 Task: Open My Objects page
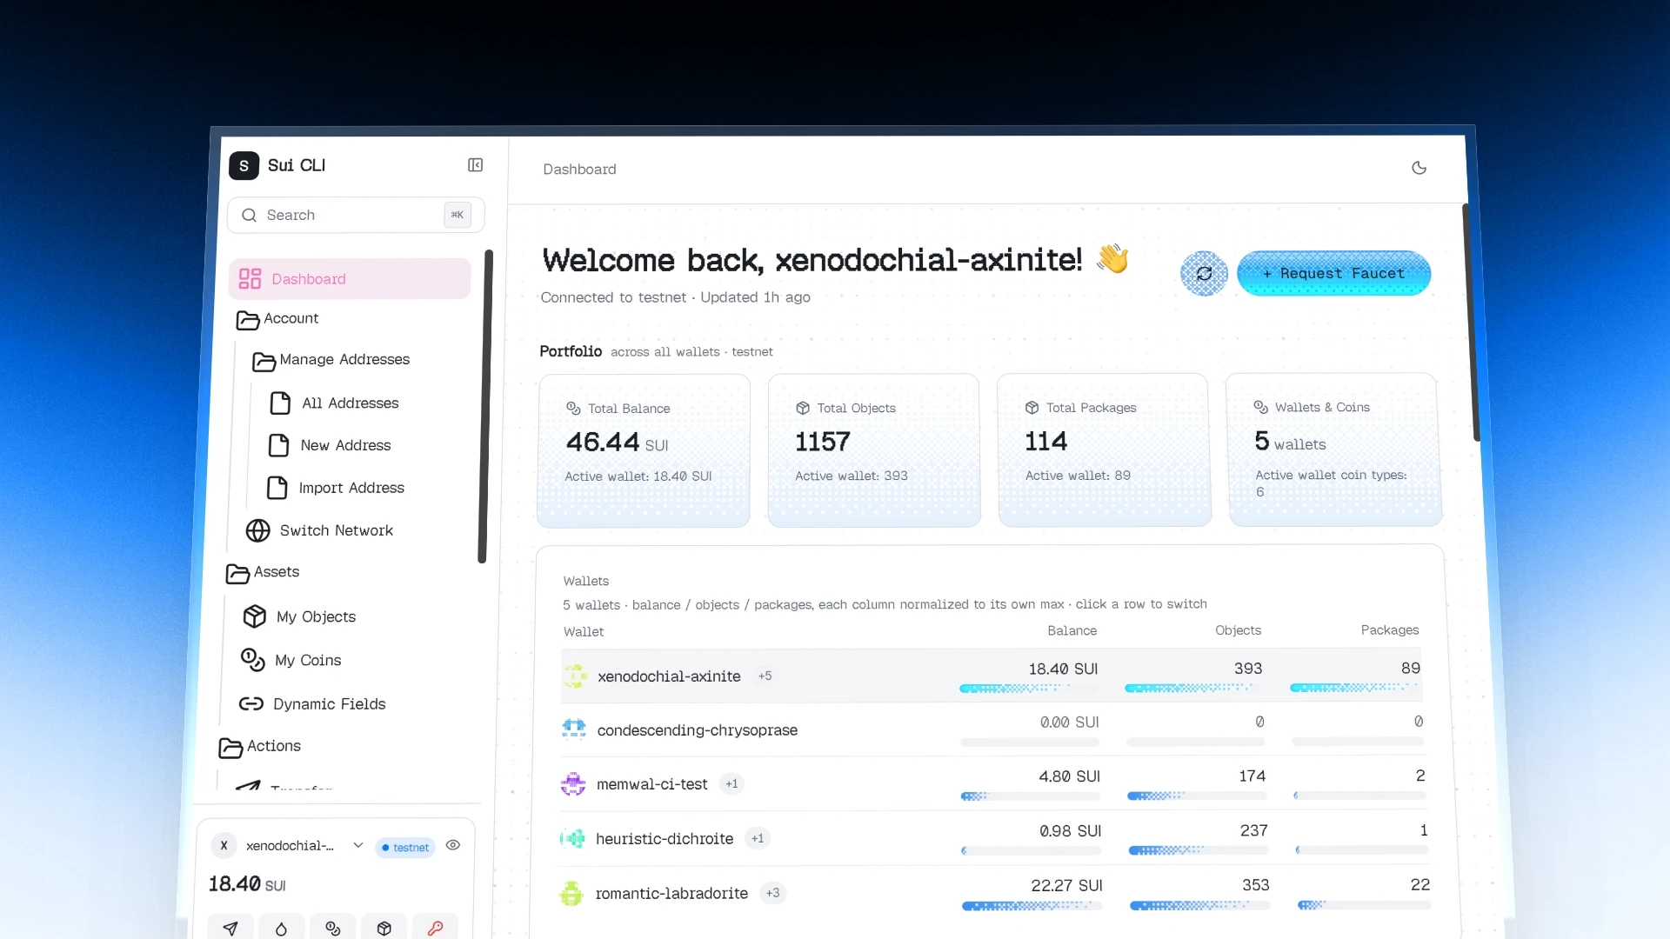click(x=300, y=616)
